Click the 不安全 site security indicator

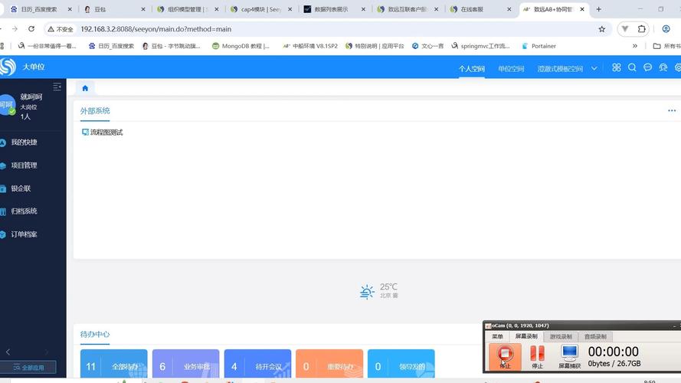[x=61, y=29]
